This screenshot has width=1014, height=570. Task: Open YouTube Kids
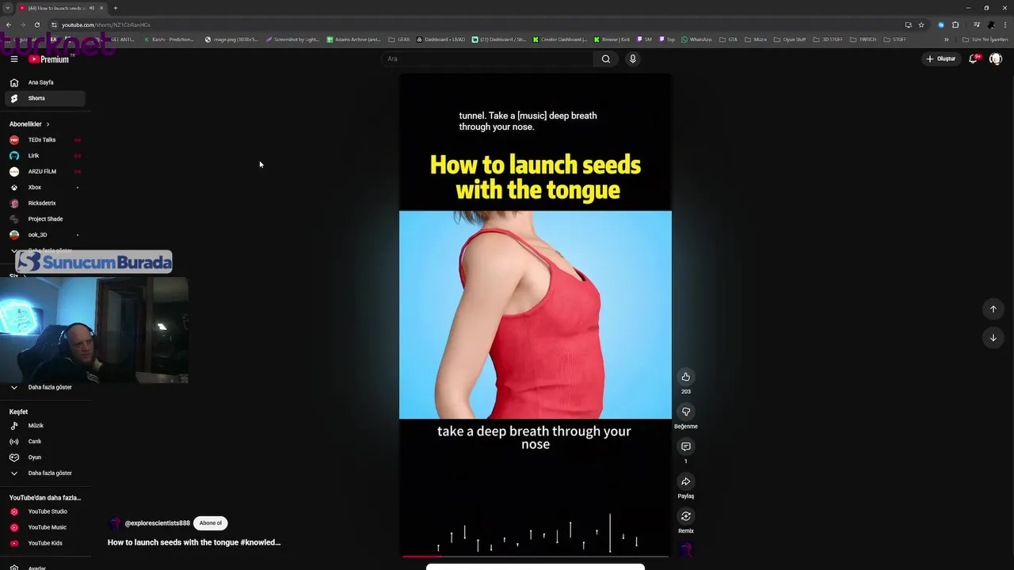pyautogui.click(x=45, y=543)
